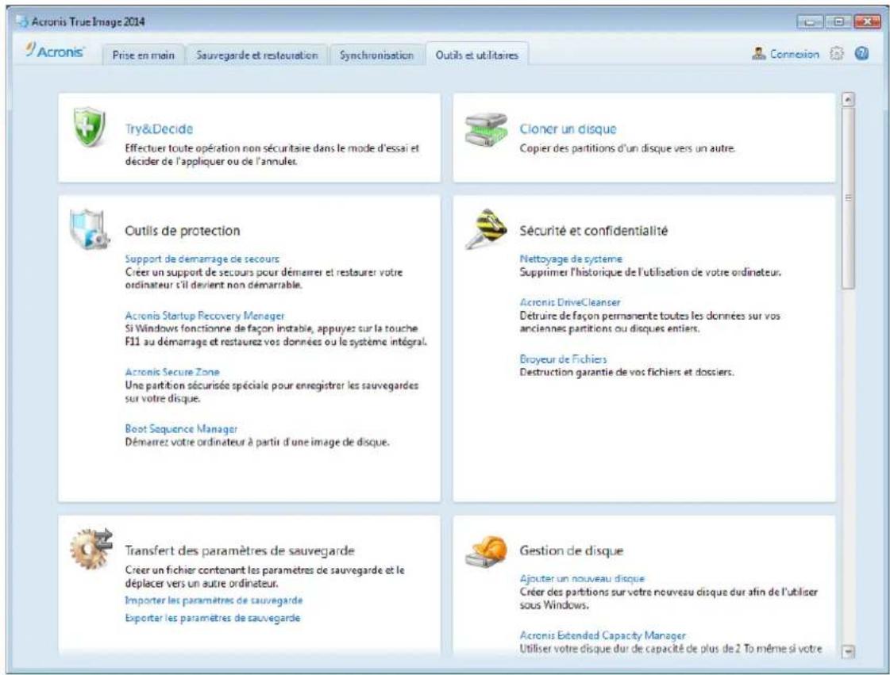This screenshot has width=890, height=675.
Task: Open settings via the gear icon
Action: [836, 54]
